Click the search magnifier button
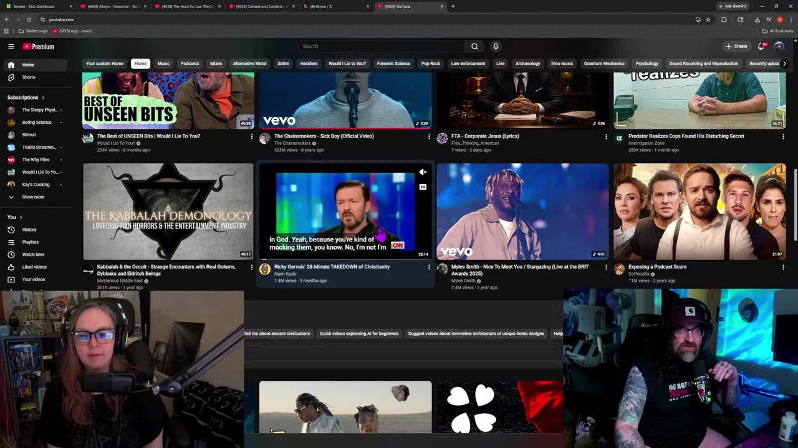This screenshot has width=798, height=448. pyautogui.click(x=474, y=46)
